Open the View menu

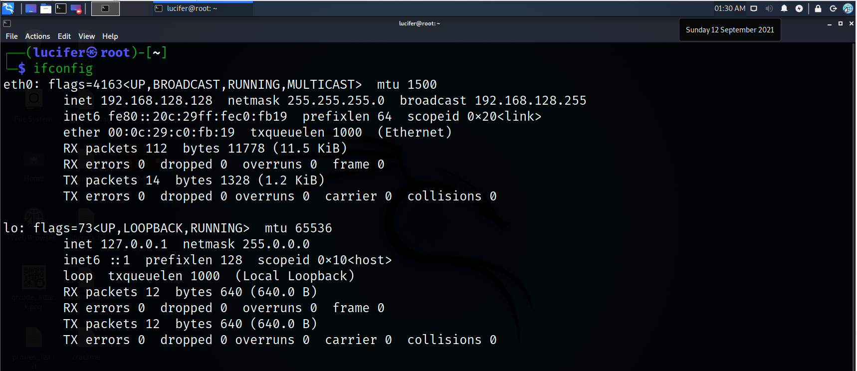click(x=86, y=36)
